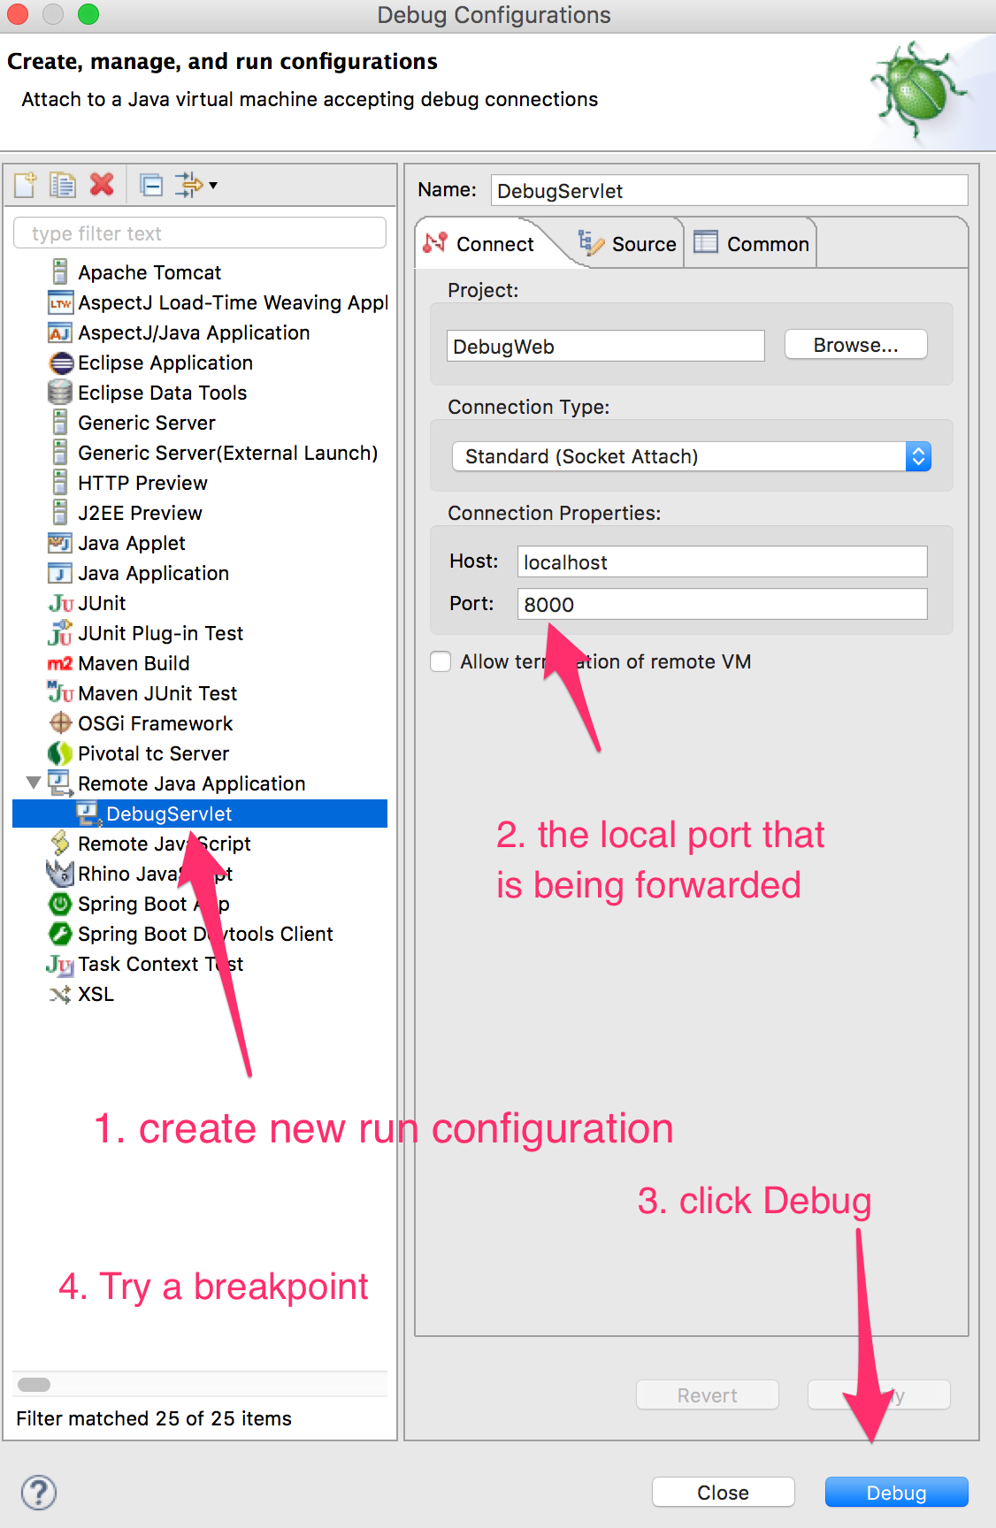Click the JUnit Plug-in Test icon

tap(60, 633)
